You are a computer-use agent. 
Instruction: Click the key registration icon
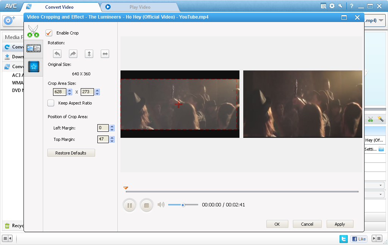[341, 6]
